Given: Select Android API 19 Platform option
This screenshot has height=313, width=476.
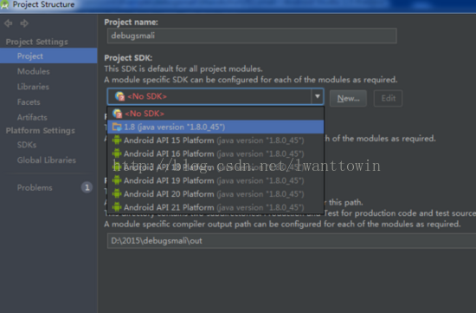Looking at the screenshot, I should 215,180.
